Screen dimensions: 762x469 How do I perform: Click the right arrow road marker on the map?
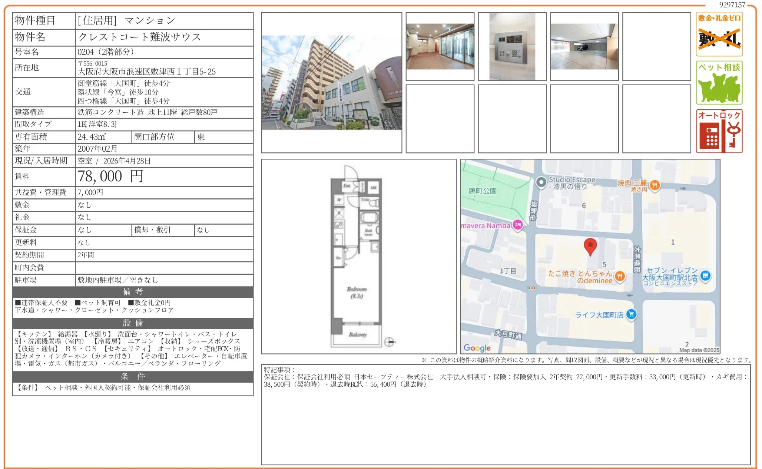(683, 188)
